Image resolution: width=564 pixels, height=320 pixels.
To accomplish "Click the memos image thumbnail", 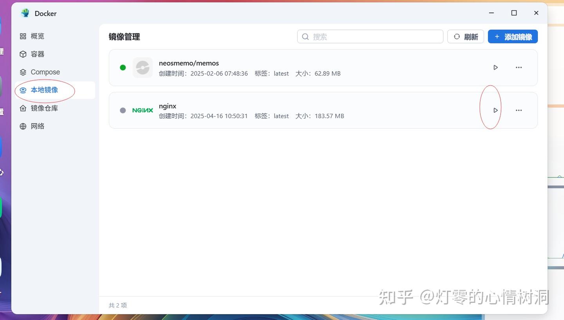I will [143, 67].
